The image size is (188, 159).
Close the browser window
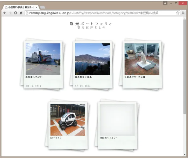click(x=183, y=3)
